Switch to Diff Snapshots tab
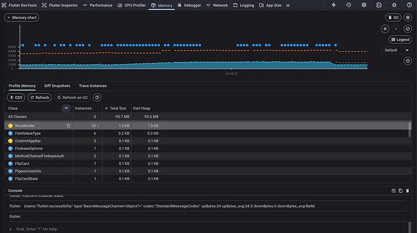The height and width of the screenshot is (233, 417). [x=57, y=86]
